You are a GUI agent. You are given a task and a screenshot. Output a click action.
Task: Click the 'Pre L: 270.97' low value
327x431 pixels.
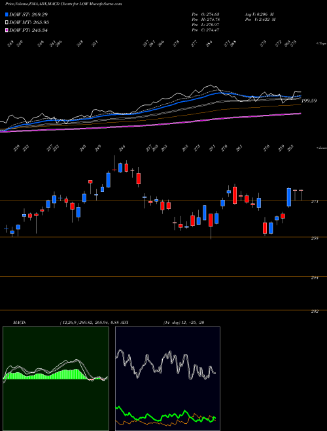pyautogui.click(x=205, y=24)
